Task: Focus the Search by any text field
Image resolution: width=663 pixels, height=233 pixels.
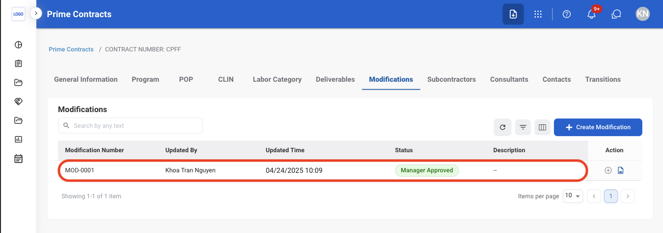Action: tap(130, 126)
